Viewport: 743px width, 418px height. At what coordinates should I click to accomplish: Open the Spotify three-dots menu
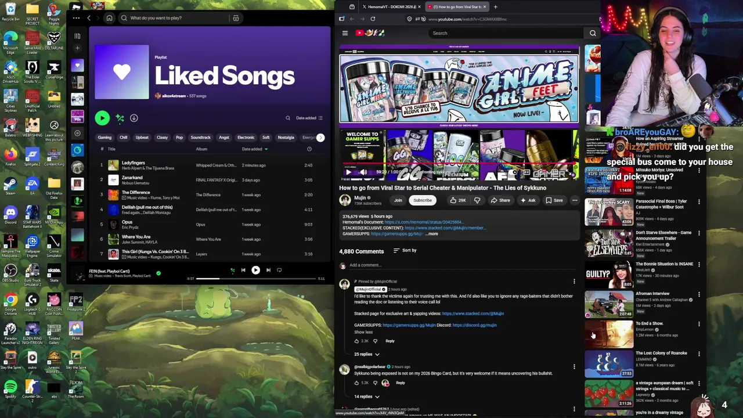[76, 18]
